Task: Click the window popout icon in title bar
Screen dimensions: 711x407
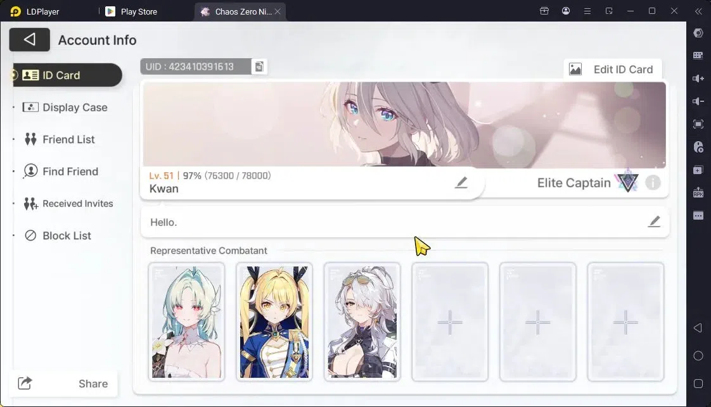Action: (x=609, y=11)
